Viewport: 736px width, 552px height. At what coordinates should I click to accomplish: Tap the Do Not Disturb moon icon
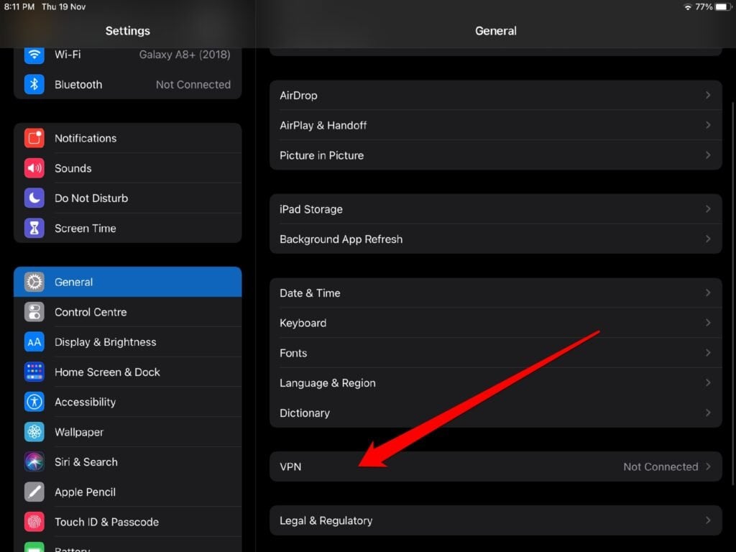tap(34, 198)
